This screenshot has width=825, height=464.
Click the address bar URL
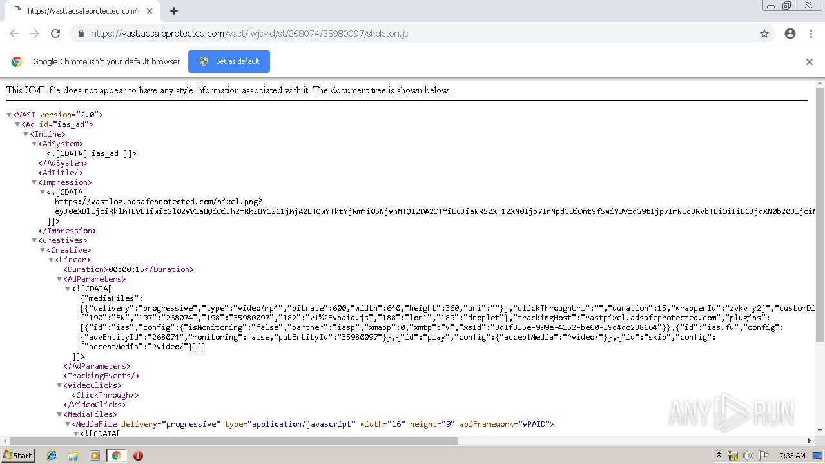coord(249,34)
